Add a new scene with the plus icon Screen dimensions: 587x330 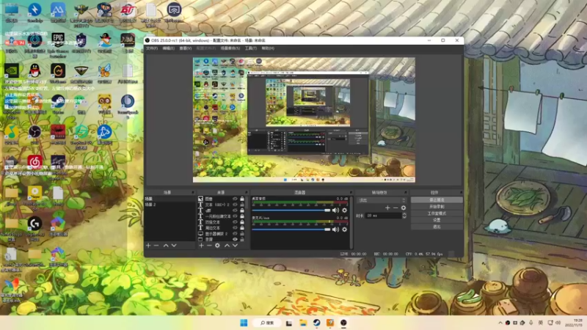148,246
